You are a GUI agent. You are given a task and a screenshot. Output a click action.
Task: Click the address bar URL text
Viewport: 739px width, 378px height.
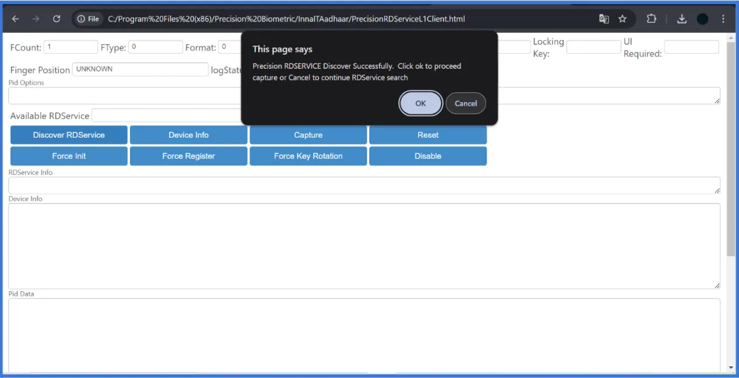pos(286,19)
